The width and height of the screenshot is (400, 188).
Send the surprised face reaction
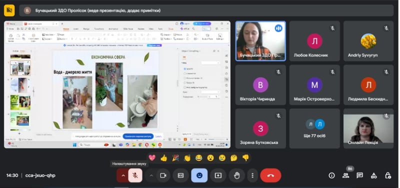click(x=210, y=158)
